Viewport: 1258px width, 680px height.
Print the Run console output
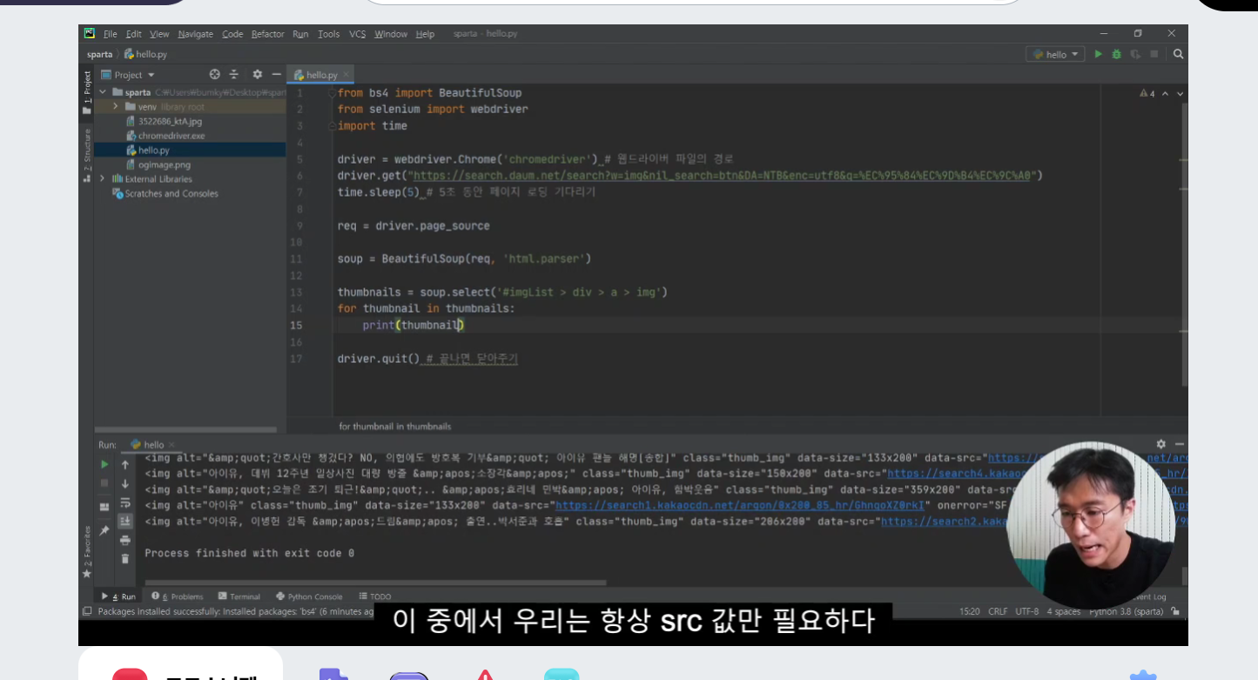tap(125, 540)
